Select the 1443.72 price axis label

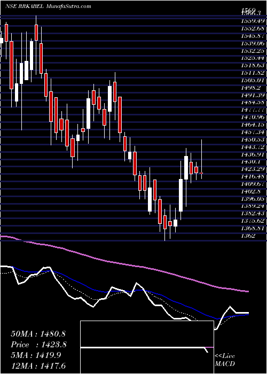coord(253,147)
